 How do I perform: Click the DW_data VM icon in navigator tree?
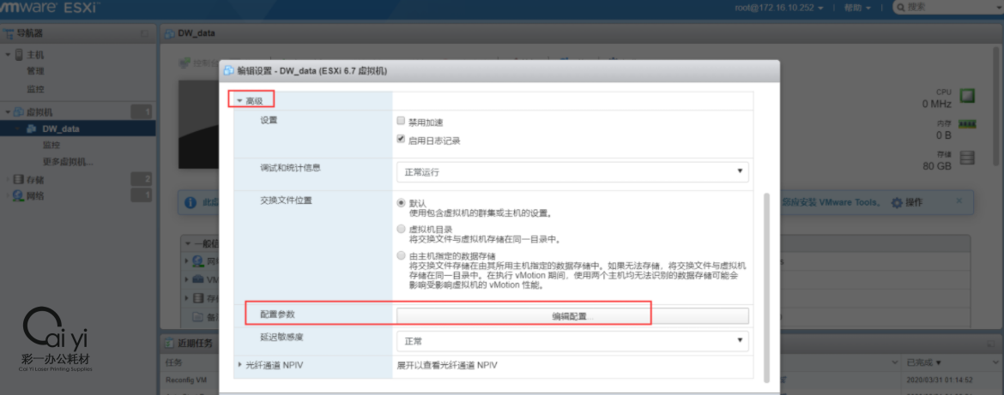pos(32,129)
